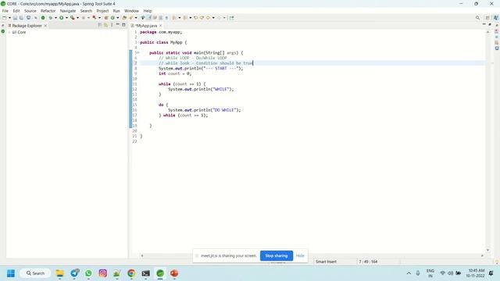The width and height of the screenshot is (500, 281).
Task: Minimize the editor area
Action: click(484, 24)
